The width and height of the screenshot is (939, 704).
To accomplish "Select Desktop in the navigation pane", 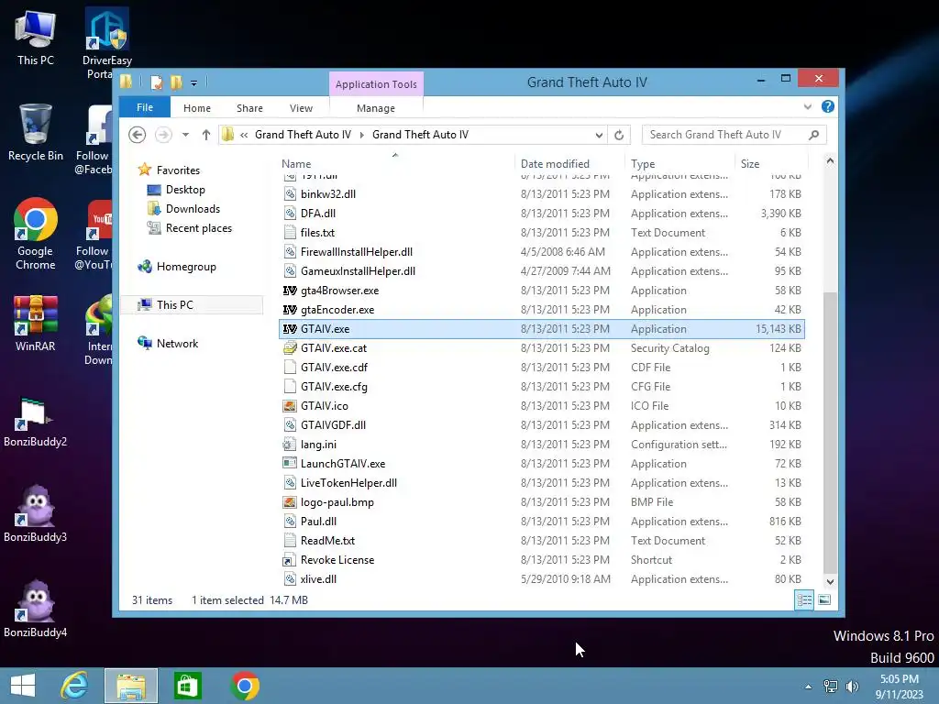I will tap(185, 190).
